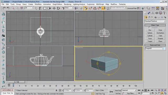This screenshot has width=168, height=95.
Task: Click the Undo arrow icon
Action: point(4,8)
